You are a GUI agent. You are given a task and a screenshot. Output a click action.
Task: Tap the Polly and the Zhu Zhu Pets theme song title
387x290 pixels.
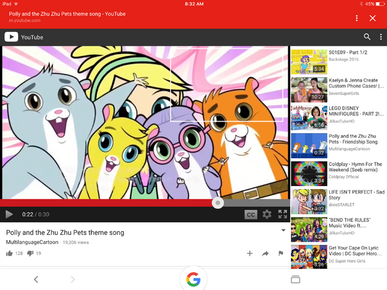tap(65, 233)
